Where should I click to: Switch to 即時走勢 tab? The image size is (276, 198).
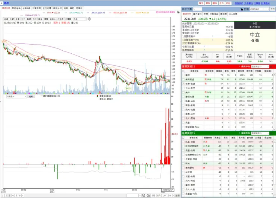16,8
